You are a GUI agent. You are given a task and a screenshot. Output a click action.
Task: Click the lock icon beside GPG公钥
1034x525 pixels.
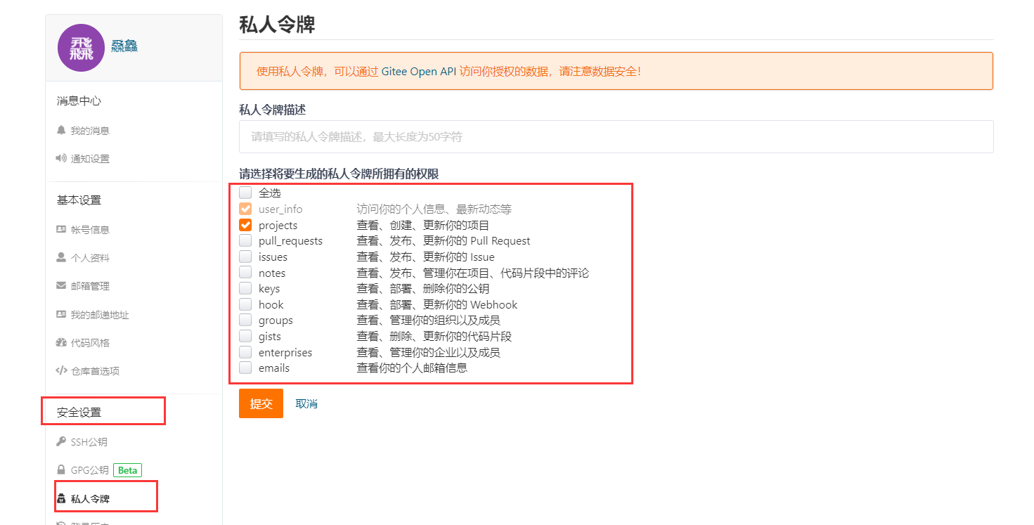click(61, 470)
